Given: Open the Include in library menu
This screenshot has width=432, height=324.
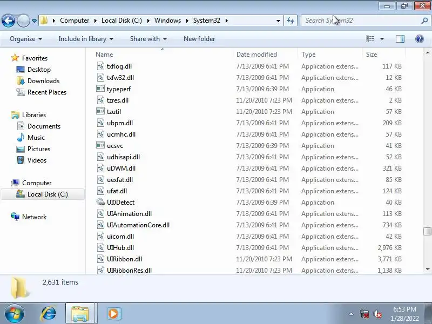Looking at the screenshot, I should [x=86, y=39].
